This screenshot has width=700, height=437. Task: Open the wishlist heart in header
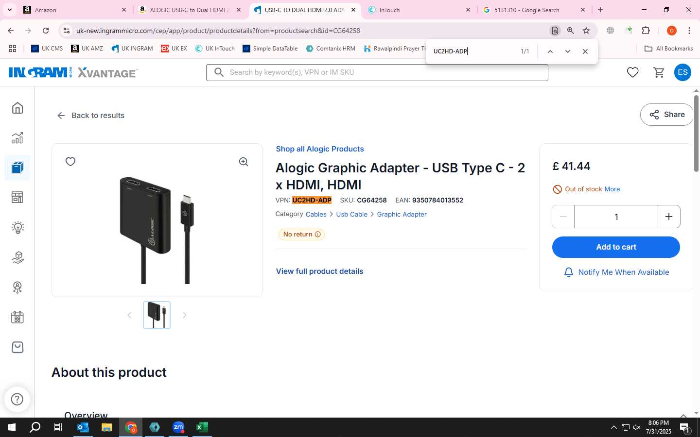point(632,72)
